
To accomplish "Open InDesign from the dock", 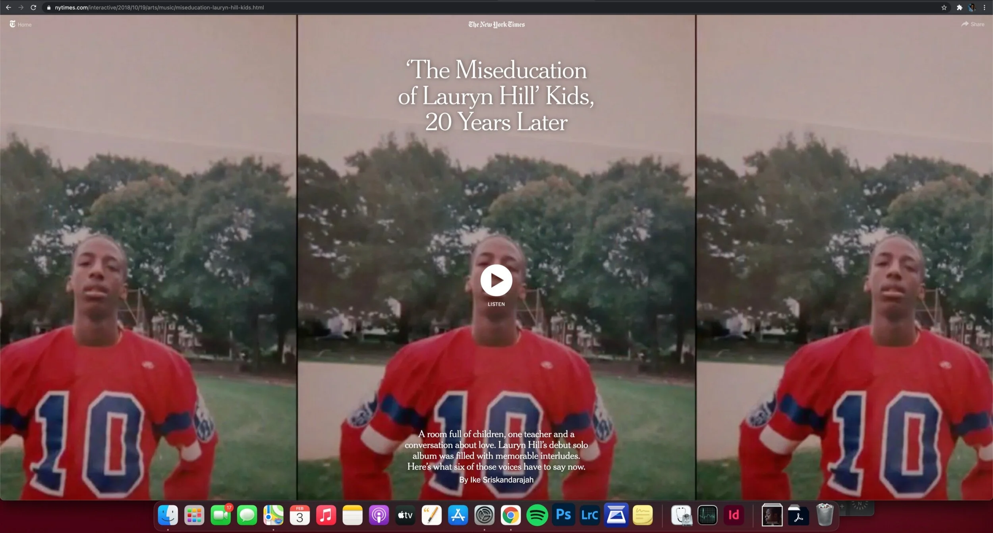I will [x=733, y=515].
